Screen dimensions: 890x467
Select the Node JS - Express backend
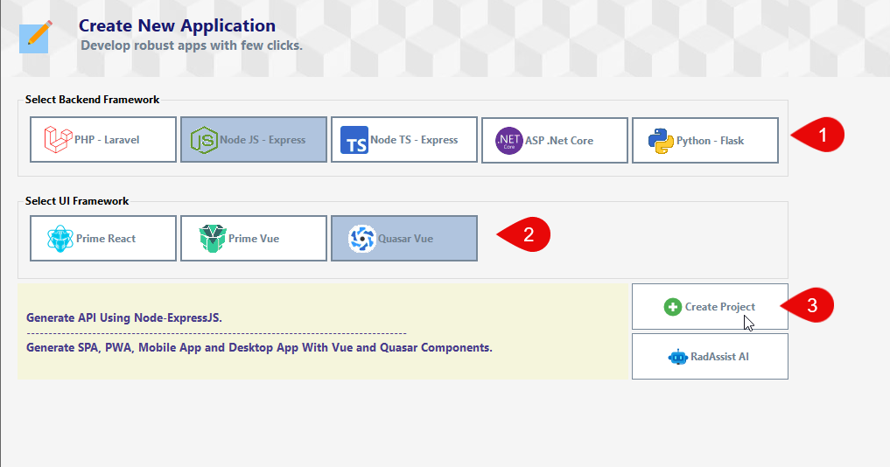coord(254,140)
